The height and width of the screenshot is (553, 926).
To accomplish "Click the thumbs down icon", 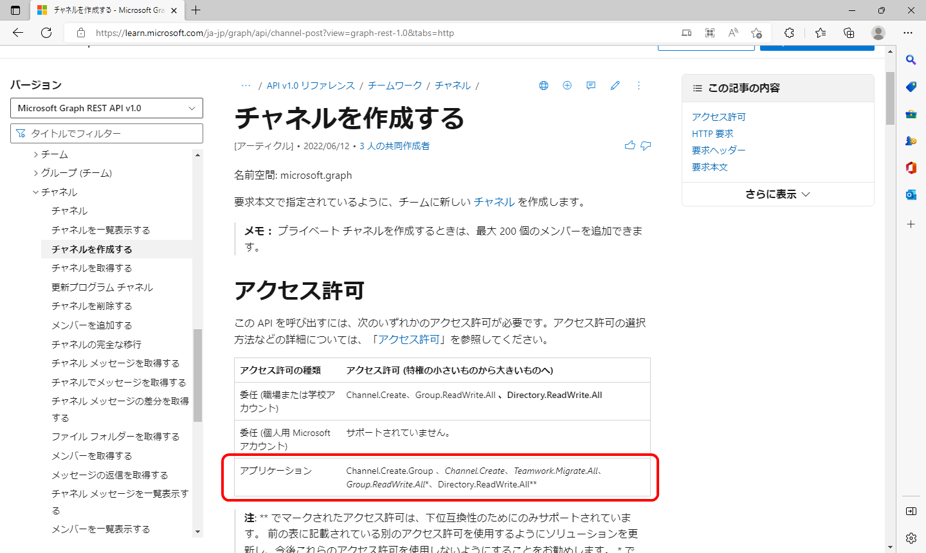I will (x=646, y=146).
